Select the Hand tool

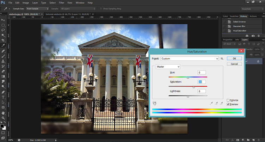(x=3, y=113)
